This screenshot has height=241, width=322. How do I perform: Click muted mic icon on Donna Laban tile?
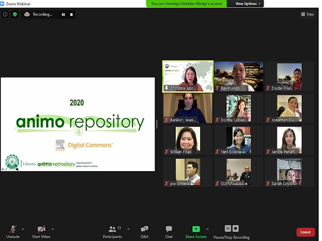click(x=217, y=120)
